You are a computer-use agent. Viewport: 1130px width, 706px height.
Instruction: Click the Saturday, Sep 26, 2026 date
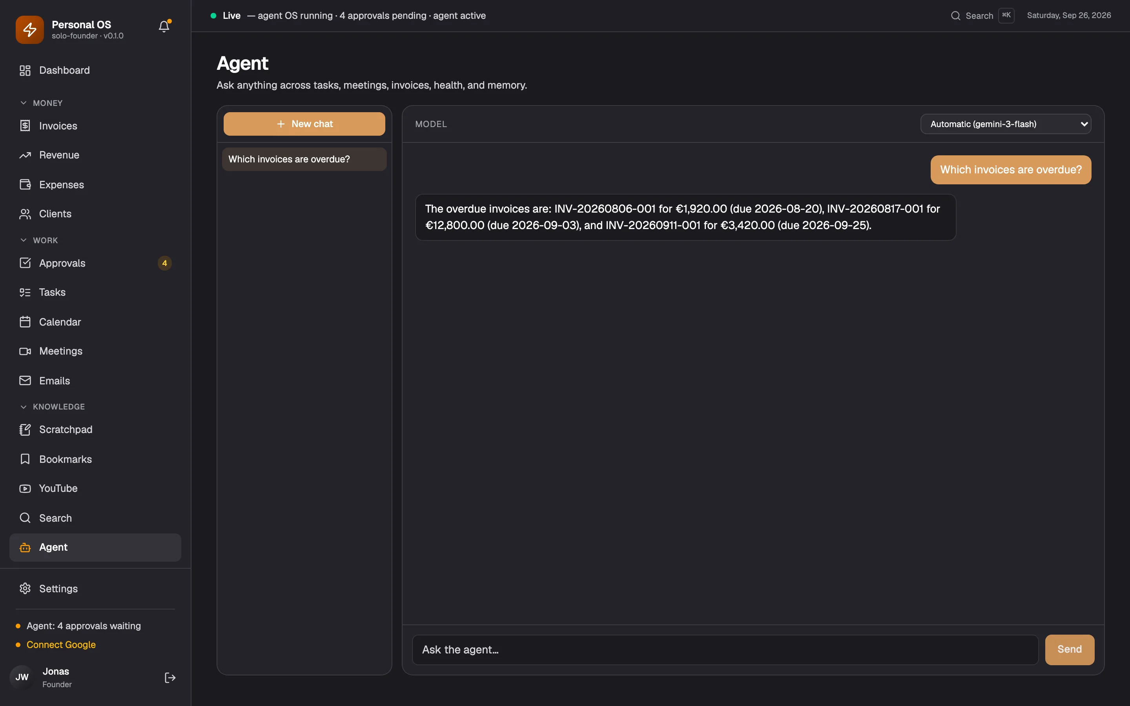point(1069,15)
